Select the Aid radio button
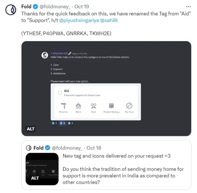 (60, 93)
